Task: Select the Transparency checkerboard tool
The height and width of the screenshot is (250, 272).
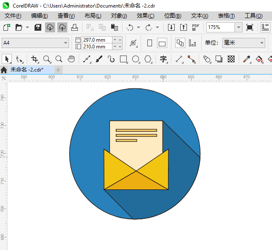Action: [x=231, y=59]
